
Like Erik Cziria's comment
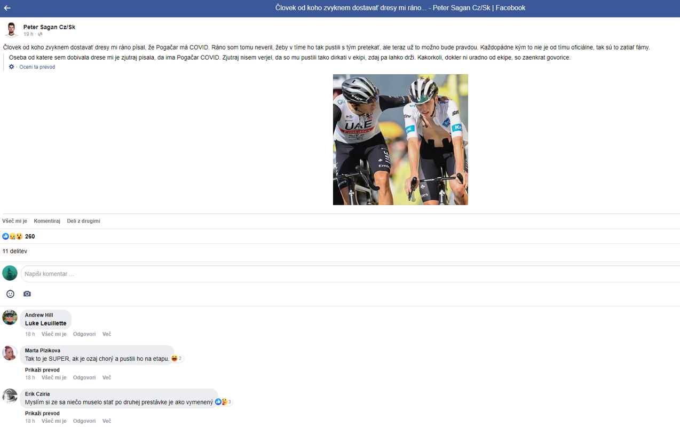pyautogui.click(x=54, y=421)
